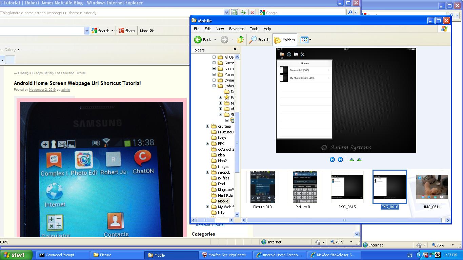Viewport: 463px width, 260px height.
Task: Click the IE compatibility view icon
Action: tap(235, 13)
